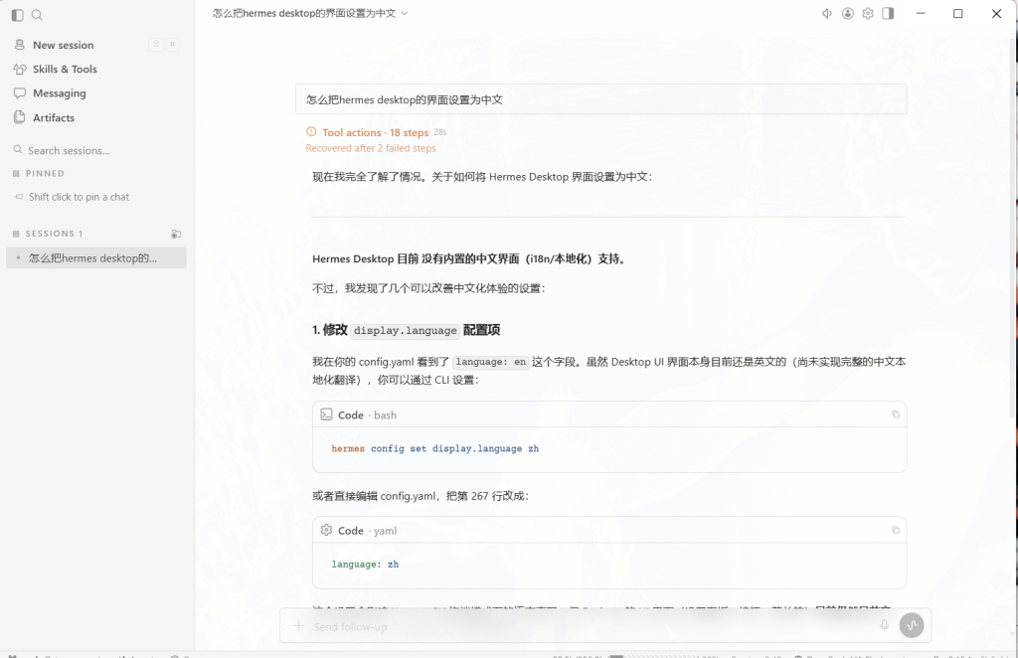Click the Send follow-up input field
1018x658 pixels.
tap(591, 626)
